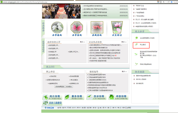Open the 南通 regional bureau link
Image resolution: width=178 pixels, height=113 pixels.
(x=84, y=108)
